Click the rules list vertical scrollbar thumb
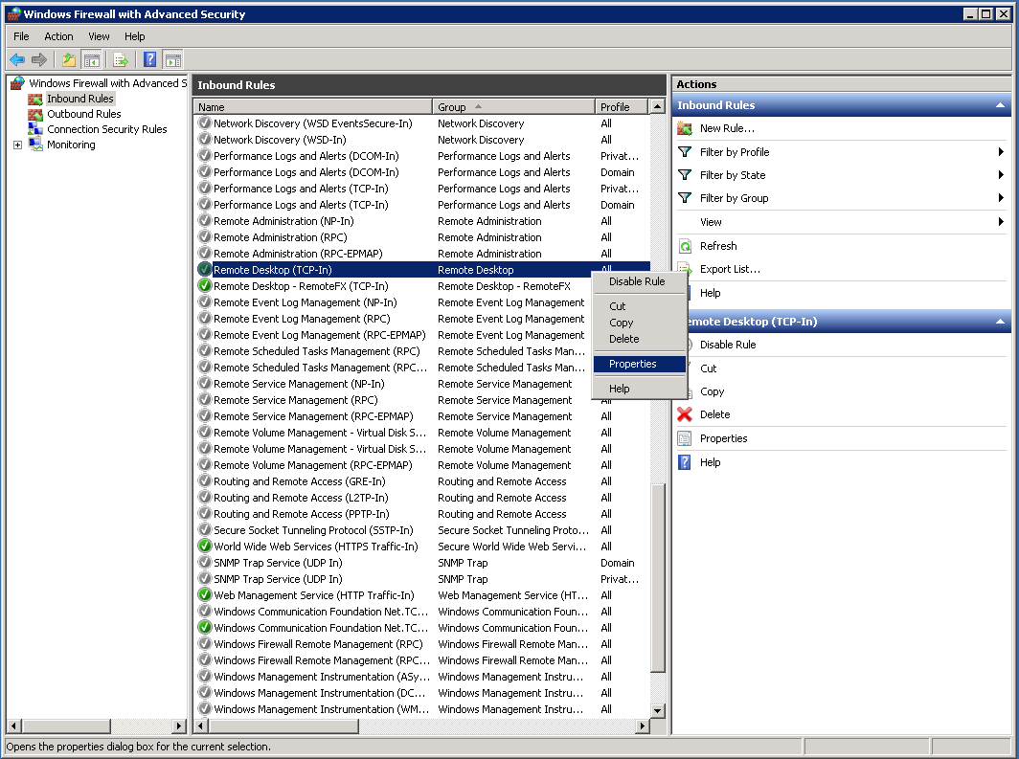Image resolution: width=1019 pixels, height=759 pixels. point(657,578)
